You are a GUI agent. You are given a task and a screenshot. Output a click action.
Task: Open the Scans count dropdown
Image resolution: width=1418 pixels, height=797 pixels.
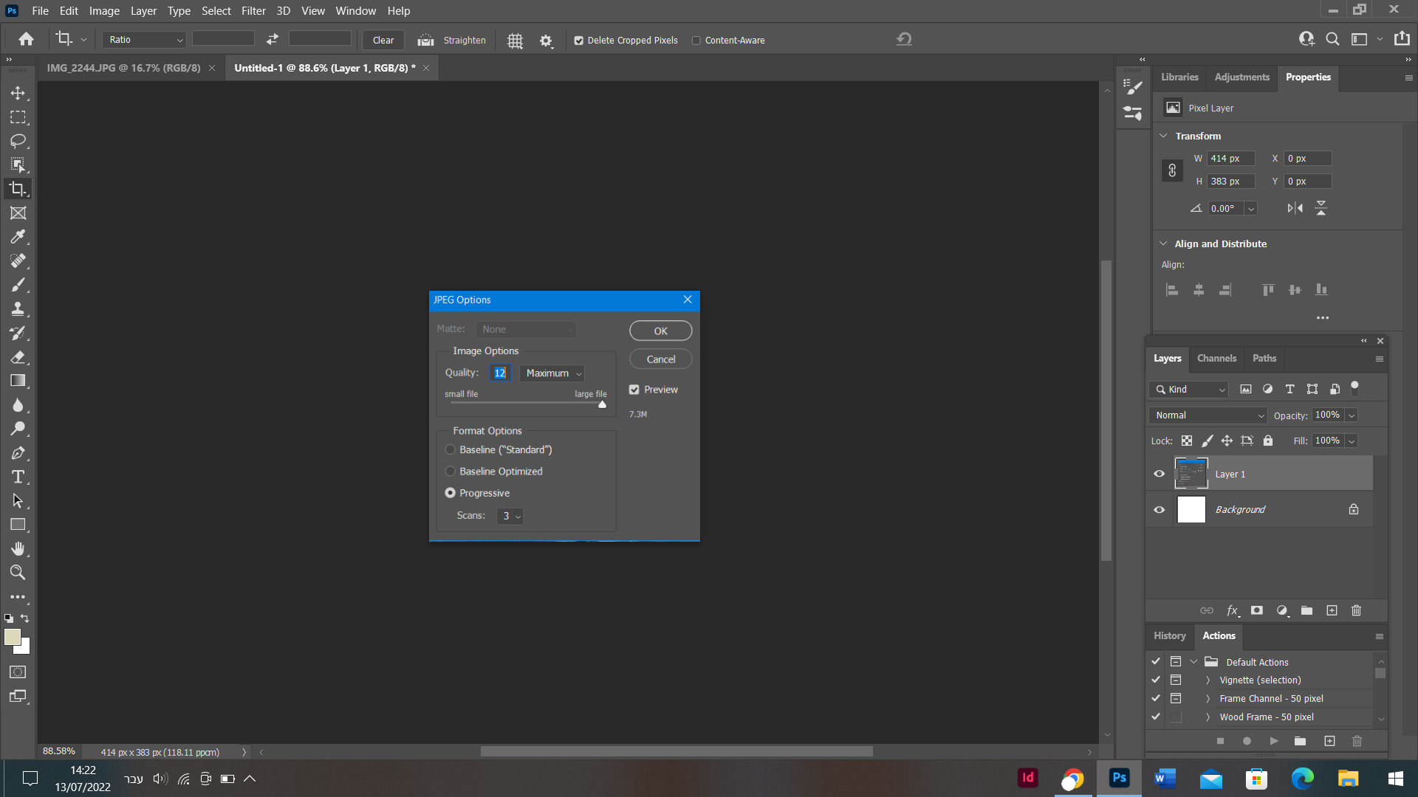tap(510, 516)
